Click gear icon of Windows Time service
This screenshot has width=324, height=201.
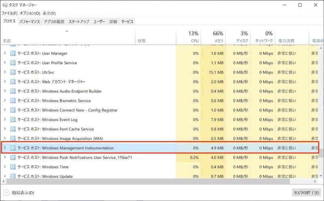(13, 167)
